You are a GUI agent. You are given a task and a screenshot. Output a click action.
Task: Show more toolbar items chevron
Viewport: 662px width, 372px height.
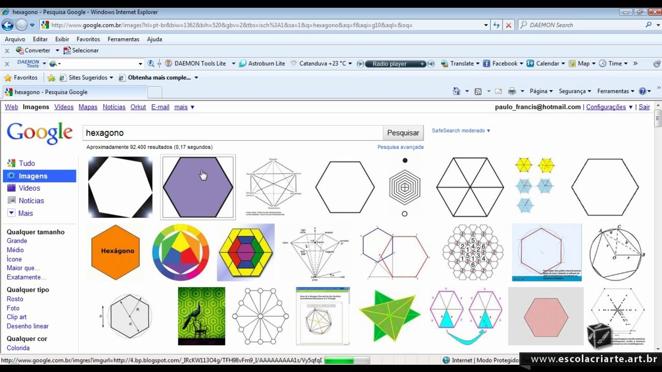coord(635,64)
